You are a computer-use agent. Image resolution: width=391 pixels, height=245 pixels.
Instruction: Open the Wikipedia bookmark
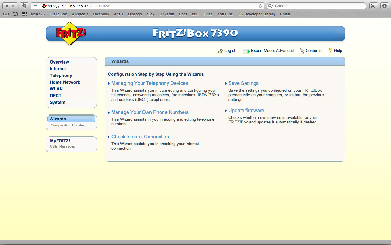(80, 14)
